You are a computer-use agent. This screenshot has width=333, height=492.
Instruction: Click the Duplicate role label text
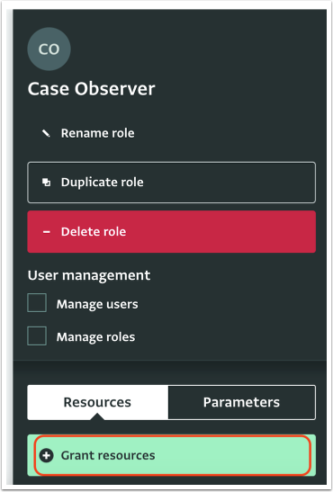tap(103, 183)
